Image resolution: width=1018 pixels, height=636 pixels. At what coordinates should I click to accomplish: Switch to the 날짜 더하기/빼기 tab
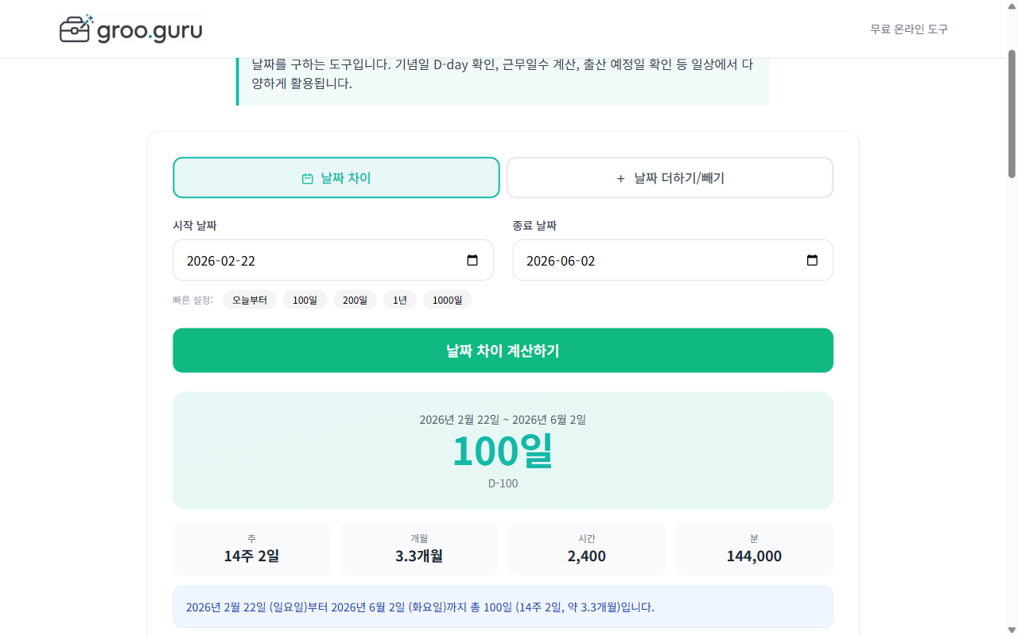coord(669,177)
